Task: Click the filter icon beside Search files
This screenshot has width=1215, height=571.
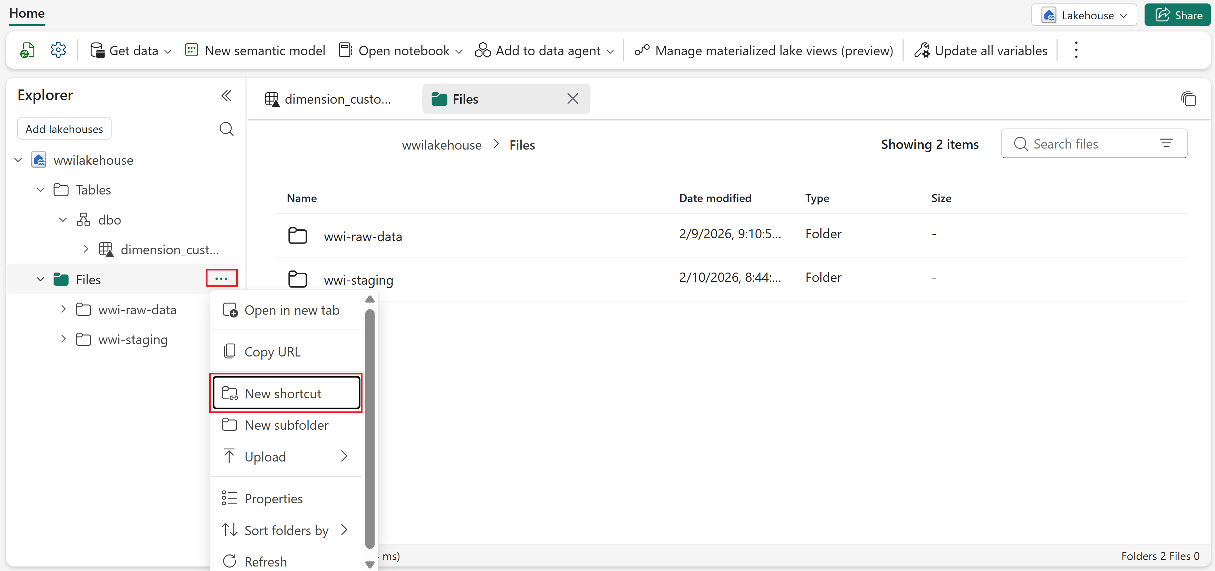Action: tap(1167, 143)
